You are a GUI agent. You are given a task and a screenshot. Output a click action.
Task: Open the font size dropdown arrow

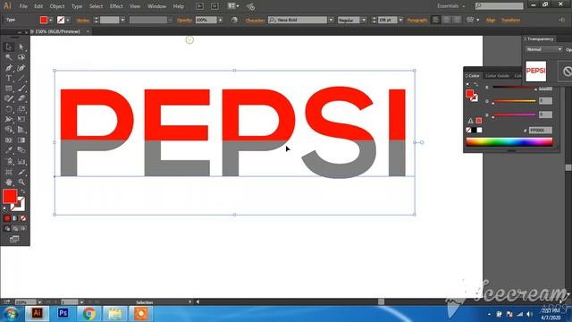[x=400, y=20]
